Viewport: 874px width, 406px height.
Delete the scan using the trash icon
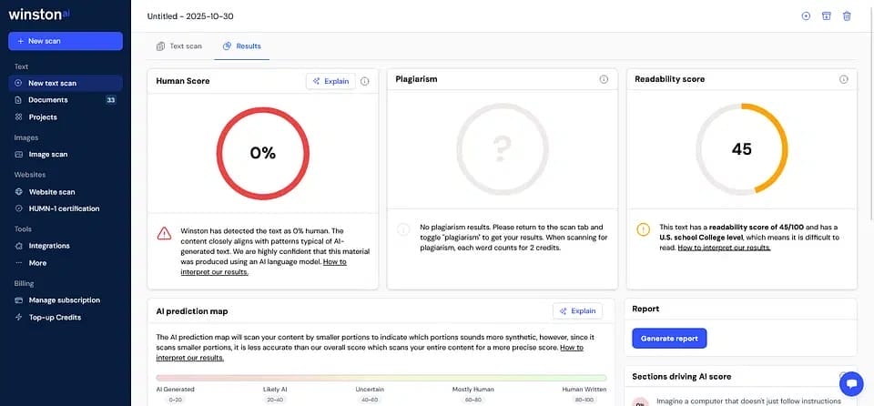[x=847, y=15]
